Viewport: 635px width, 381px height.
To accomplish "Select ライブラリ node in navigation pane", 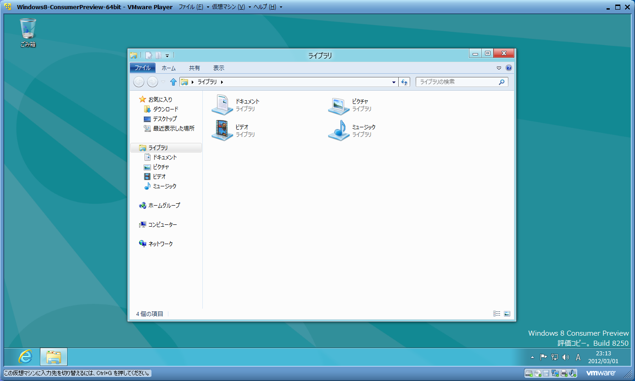I will tap(166, 148).
